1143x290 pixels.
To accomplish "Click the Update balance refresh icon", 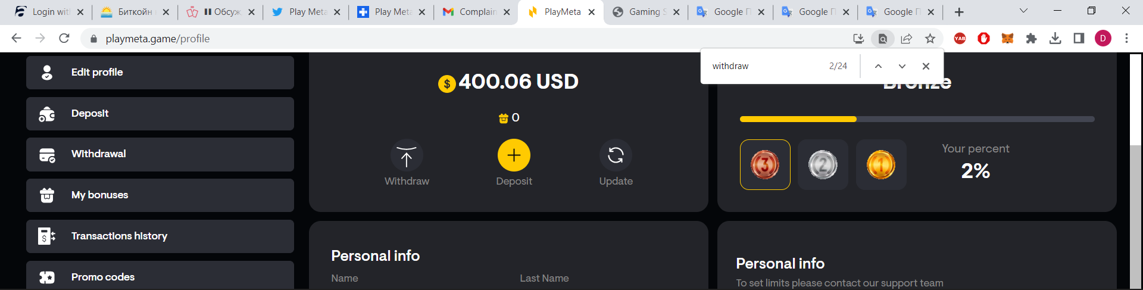I will (616, 156).
